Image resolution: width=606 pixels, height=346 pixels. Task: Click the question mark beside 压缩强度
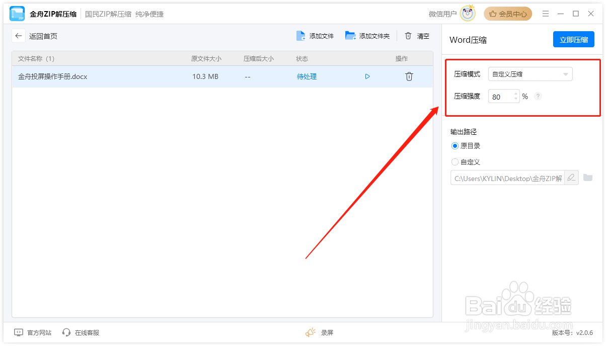tap(538, 96)
